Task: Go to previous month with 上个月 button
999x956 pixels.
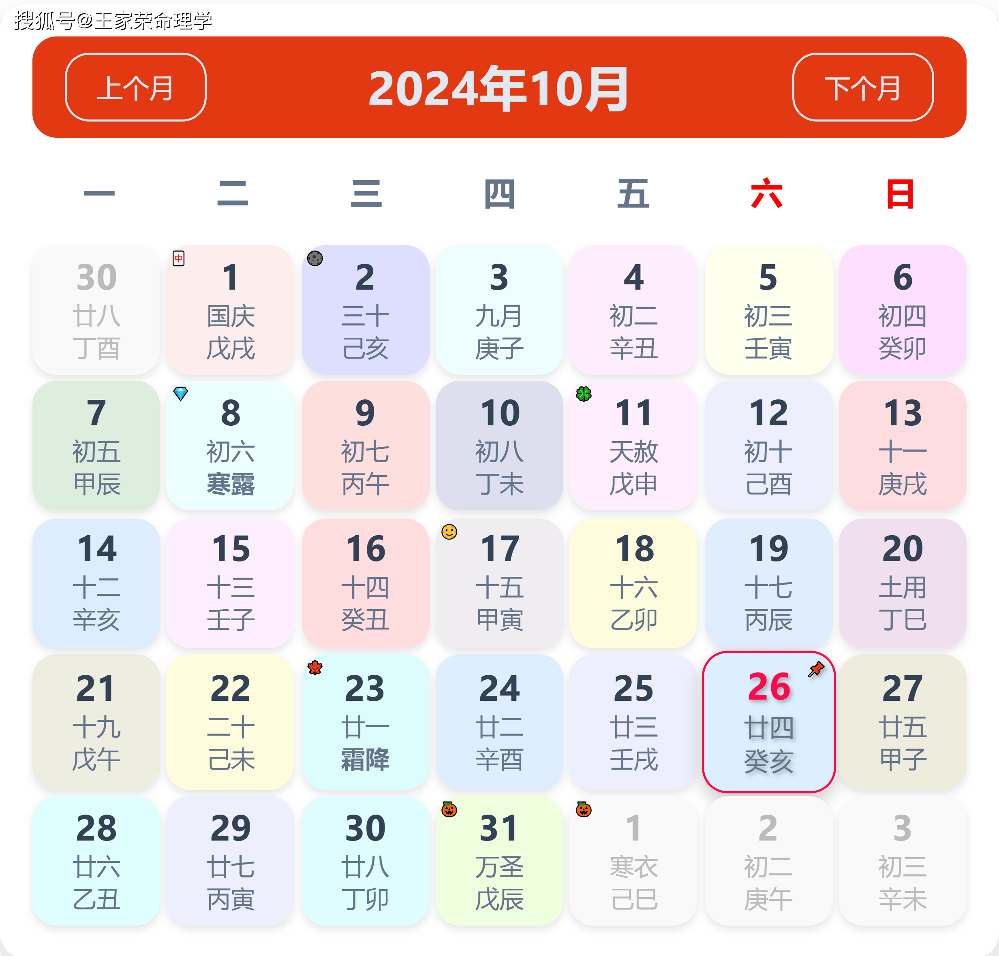Action: point(136,87)
